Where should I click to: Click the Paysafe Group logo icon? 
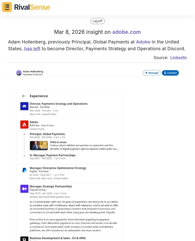(24, 189)
